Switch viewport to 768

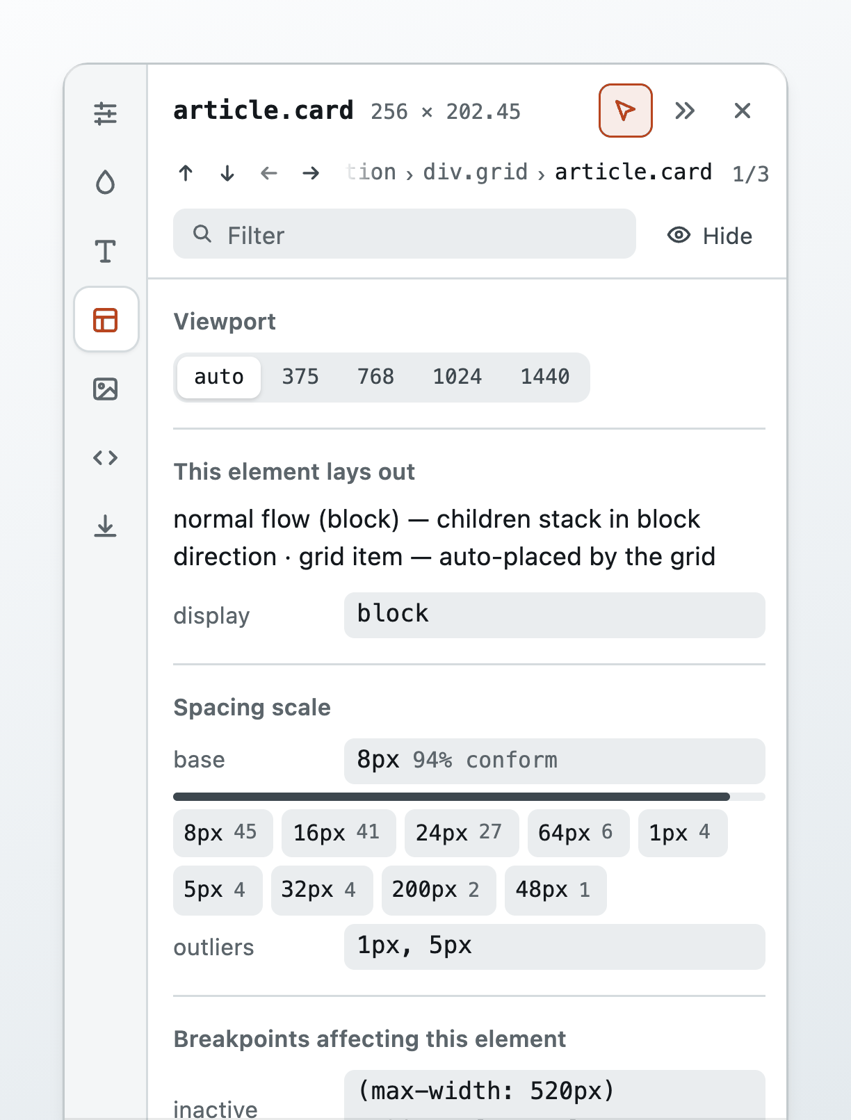click(x=375, y=377)
